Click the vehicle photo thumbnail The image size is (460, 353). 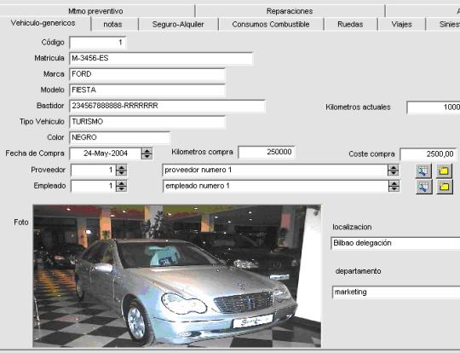coord(177,276)
